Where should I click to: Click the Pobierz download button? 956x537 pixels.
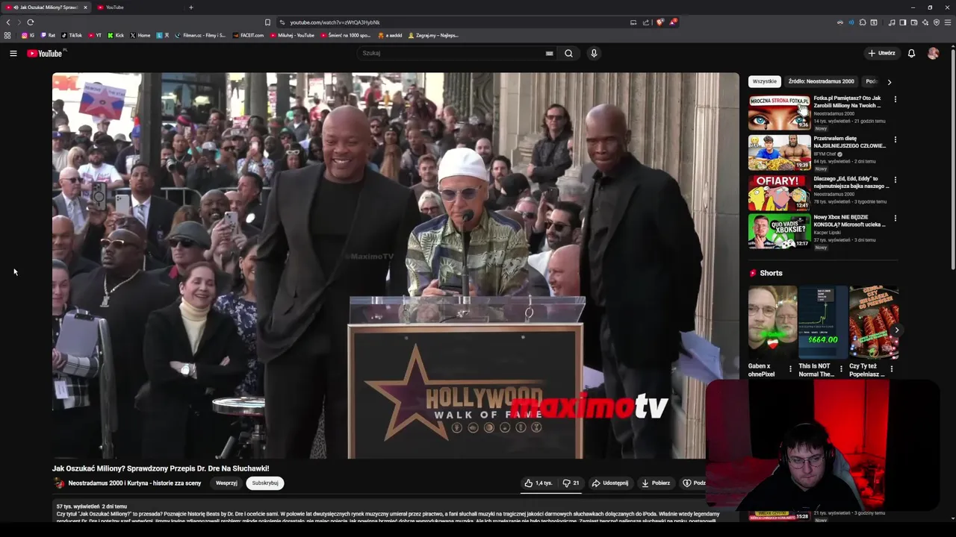coord(656,483)
